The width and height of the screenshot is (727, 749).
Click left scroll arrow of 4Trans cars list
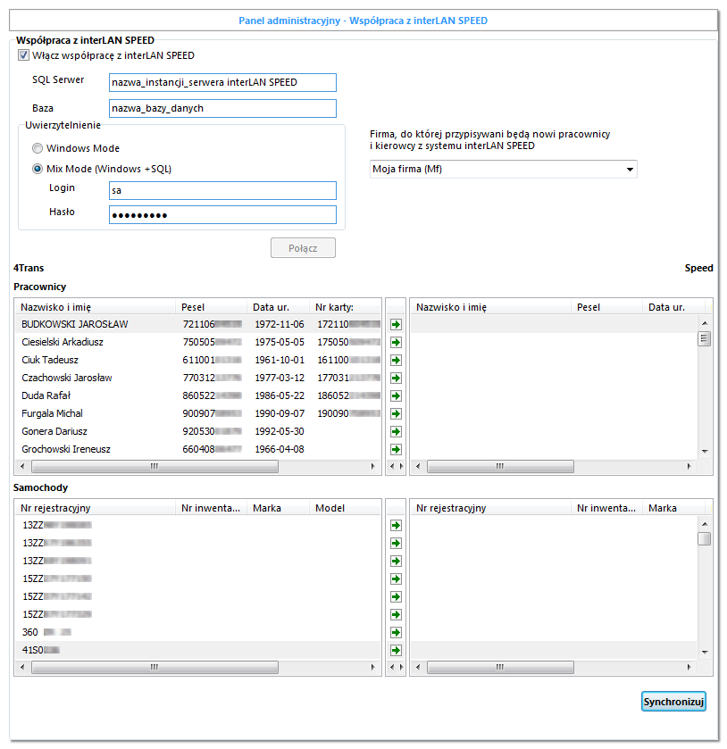tap(22, 667)
